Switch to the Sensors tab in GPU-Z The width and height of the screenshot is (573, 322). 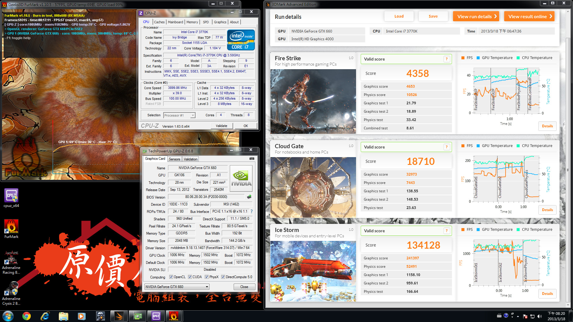click(175, 159)
